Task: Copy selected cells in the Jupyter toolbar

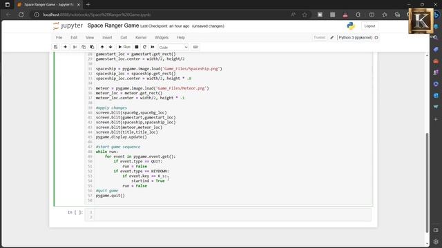Action: click(84, 47)
